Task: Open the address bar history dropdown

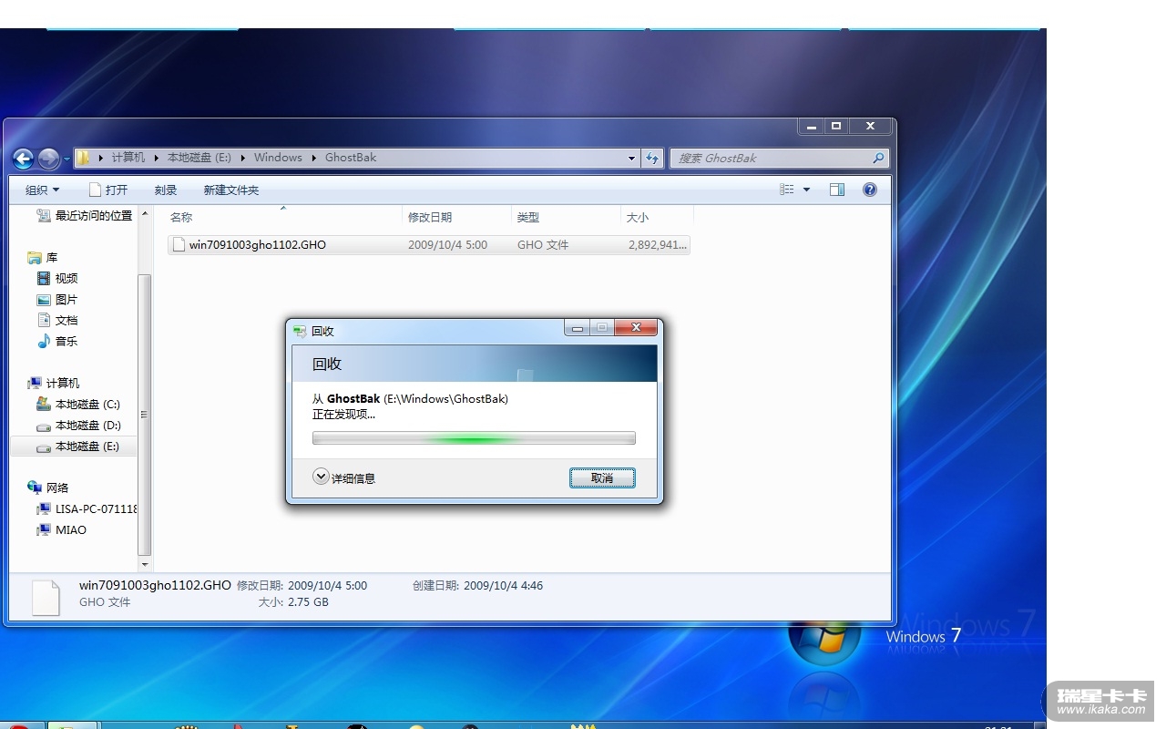Action: click(632, 158)
